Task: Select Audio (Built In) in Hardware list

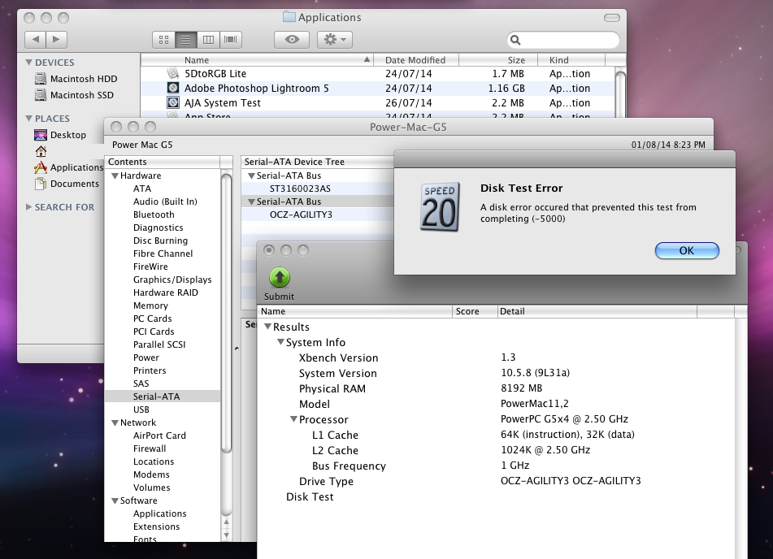Action: (165, 201)
